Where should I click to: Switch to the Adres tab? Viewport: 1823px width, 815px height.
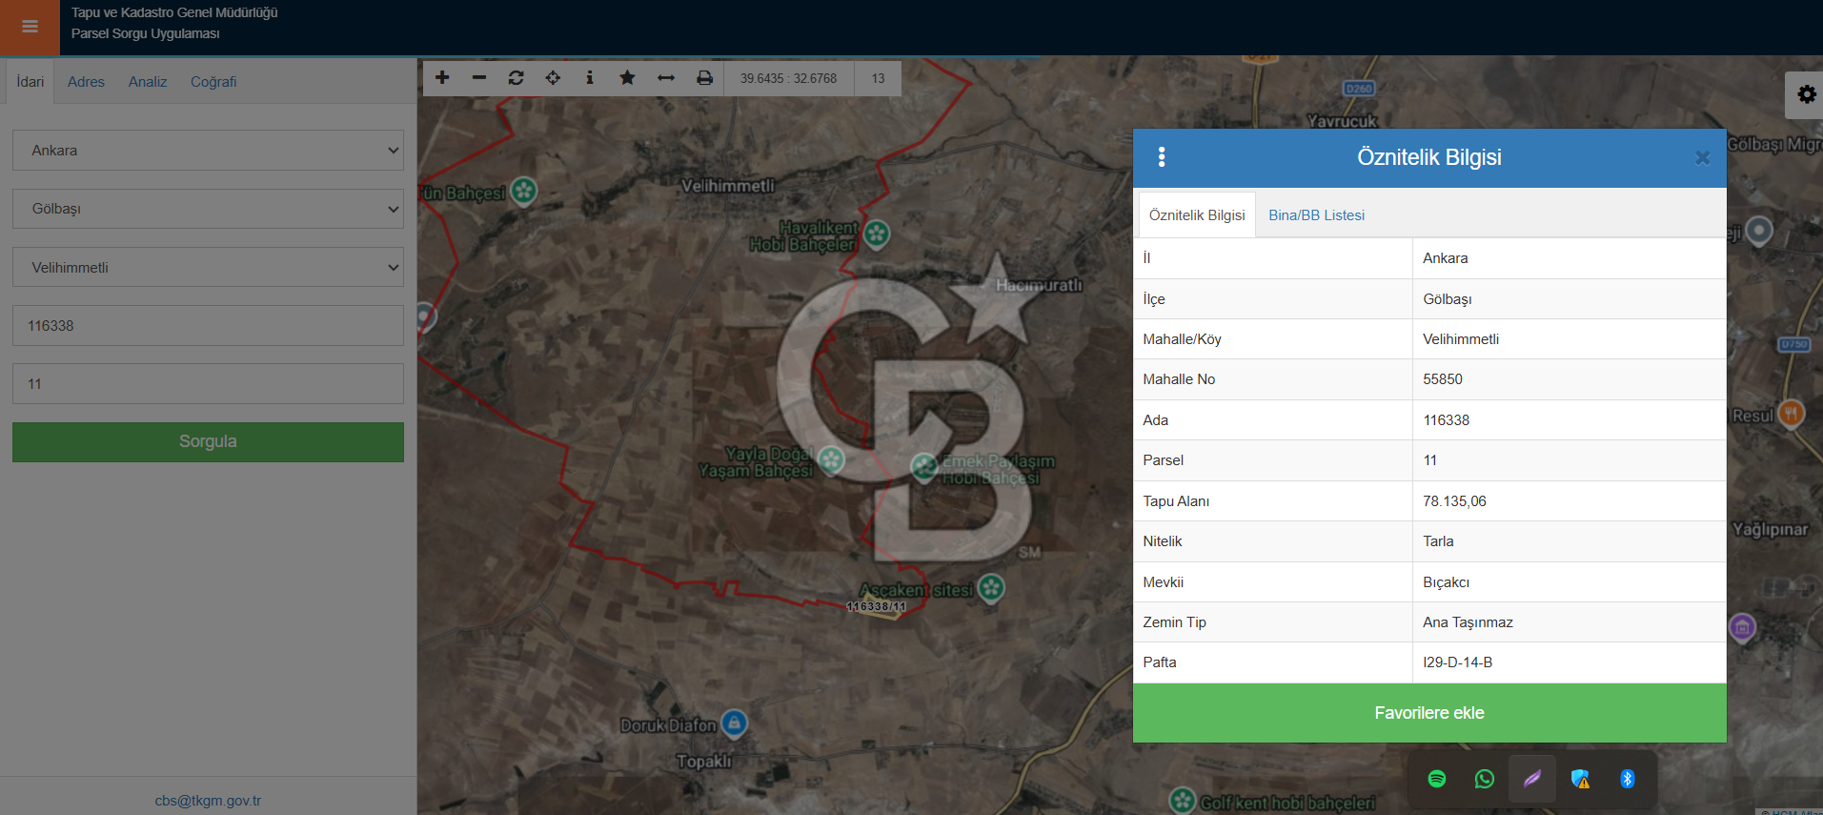(86, 82)
